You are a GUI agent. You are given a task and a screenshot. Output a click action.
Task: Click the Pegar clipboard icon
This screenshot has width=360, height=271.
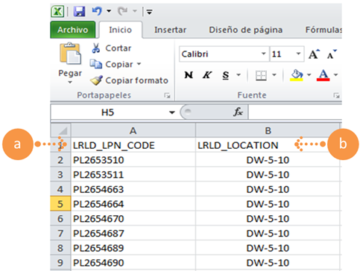(x=70, y=54)
